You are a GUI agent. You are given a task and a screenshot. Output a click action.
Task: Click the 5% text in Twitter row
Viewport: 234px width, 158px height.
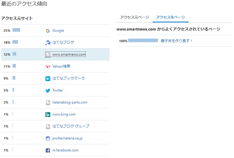point(6,90)
